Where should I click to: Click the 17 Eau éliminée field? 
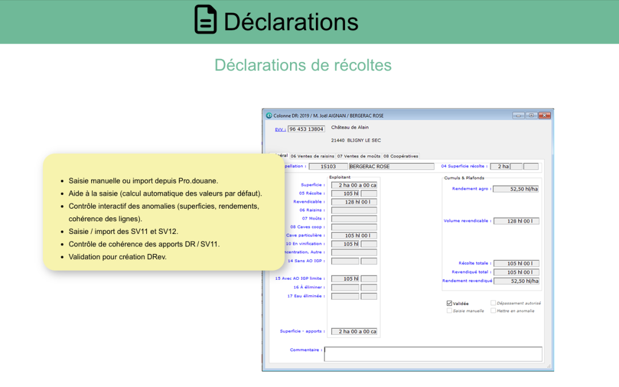[x=346, y=296]
